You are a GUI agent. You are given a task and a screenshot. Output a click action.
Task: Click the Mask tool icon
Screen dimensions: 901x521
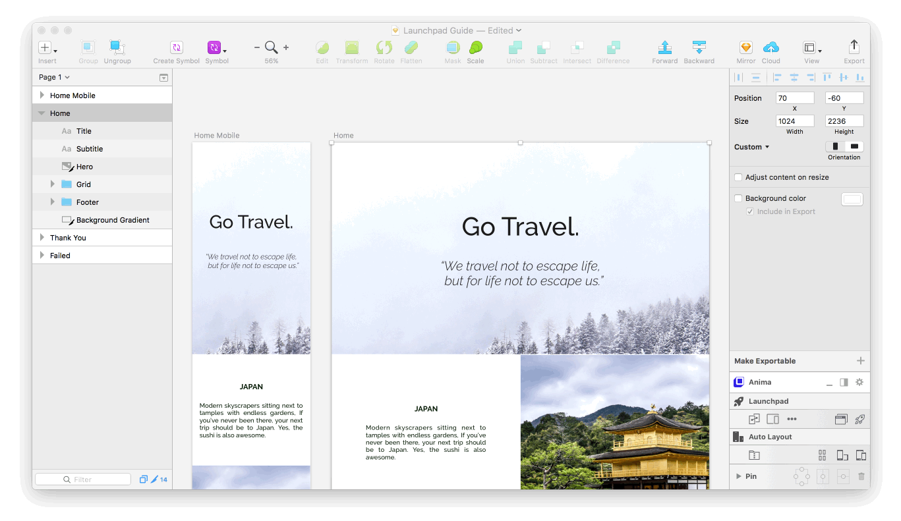pos(453,47)
